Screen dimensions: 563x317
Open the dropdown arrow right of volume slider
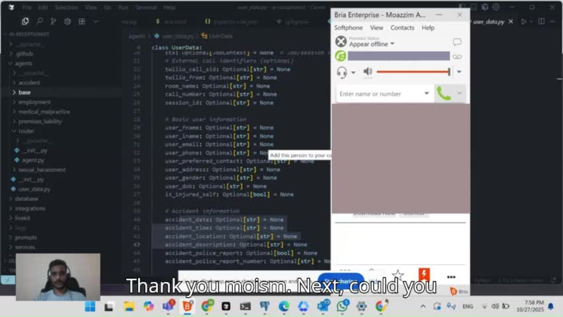pyautogui.click(x=459, y=72)
